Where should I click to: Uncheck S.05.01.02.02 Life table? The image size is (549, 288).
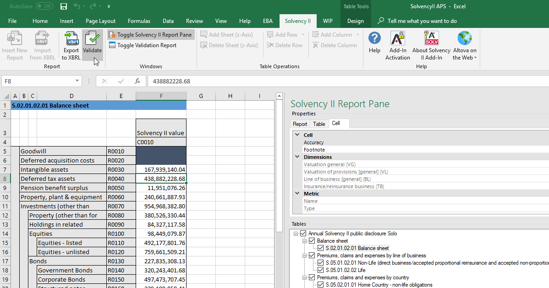point(320,270)
